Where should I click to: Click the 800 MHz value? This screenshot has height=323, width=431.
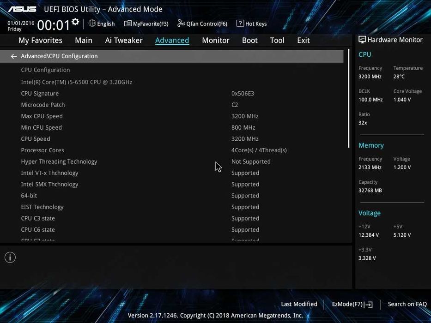[243, 127]
